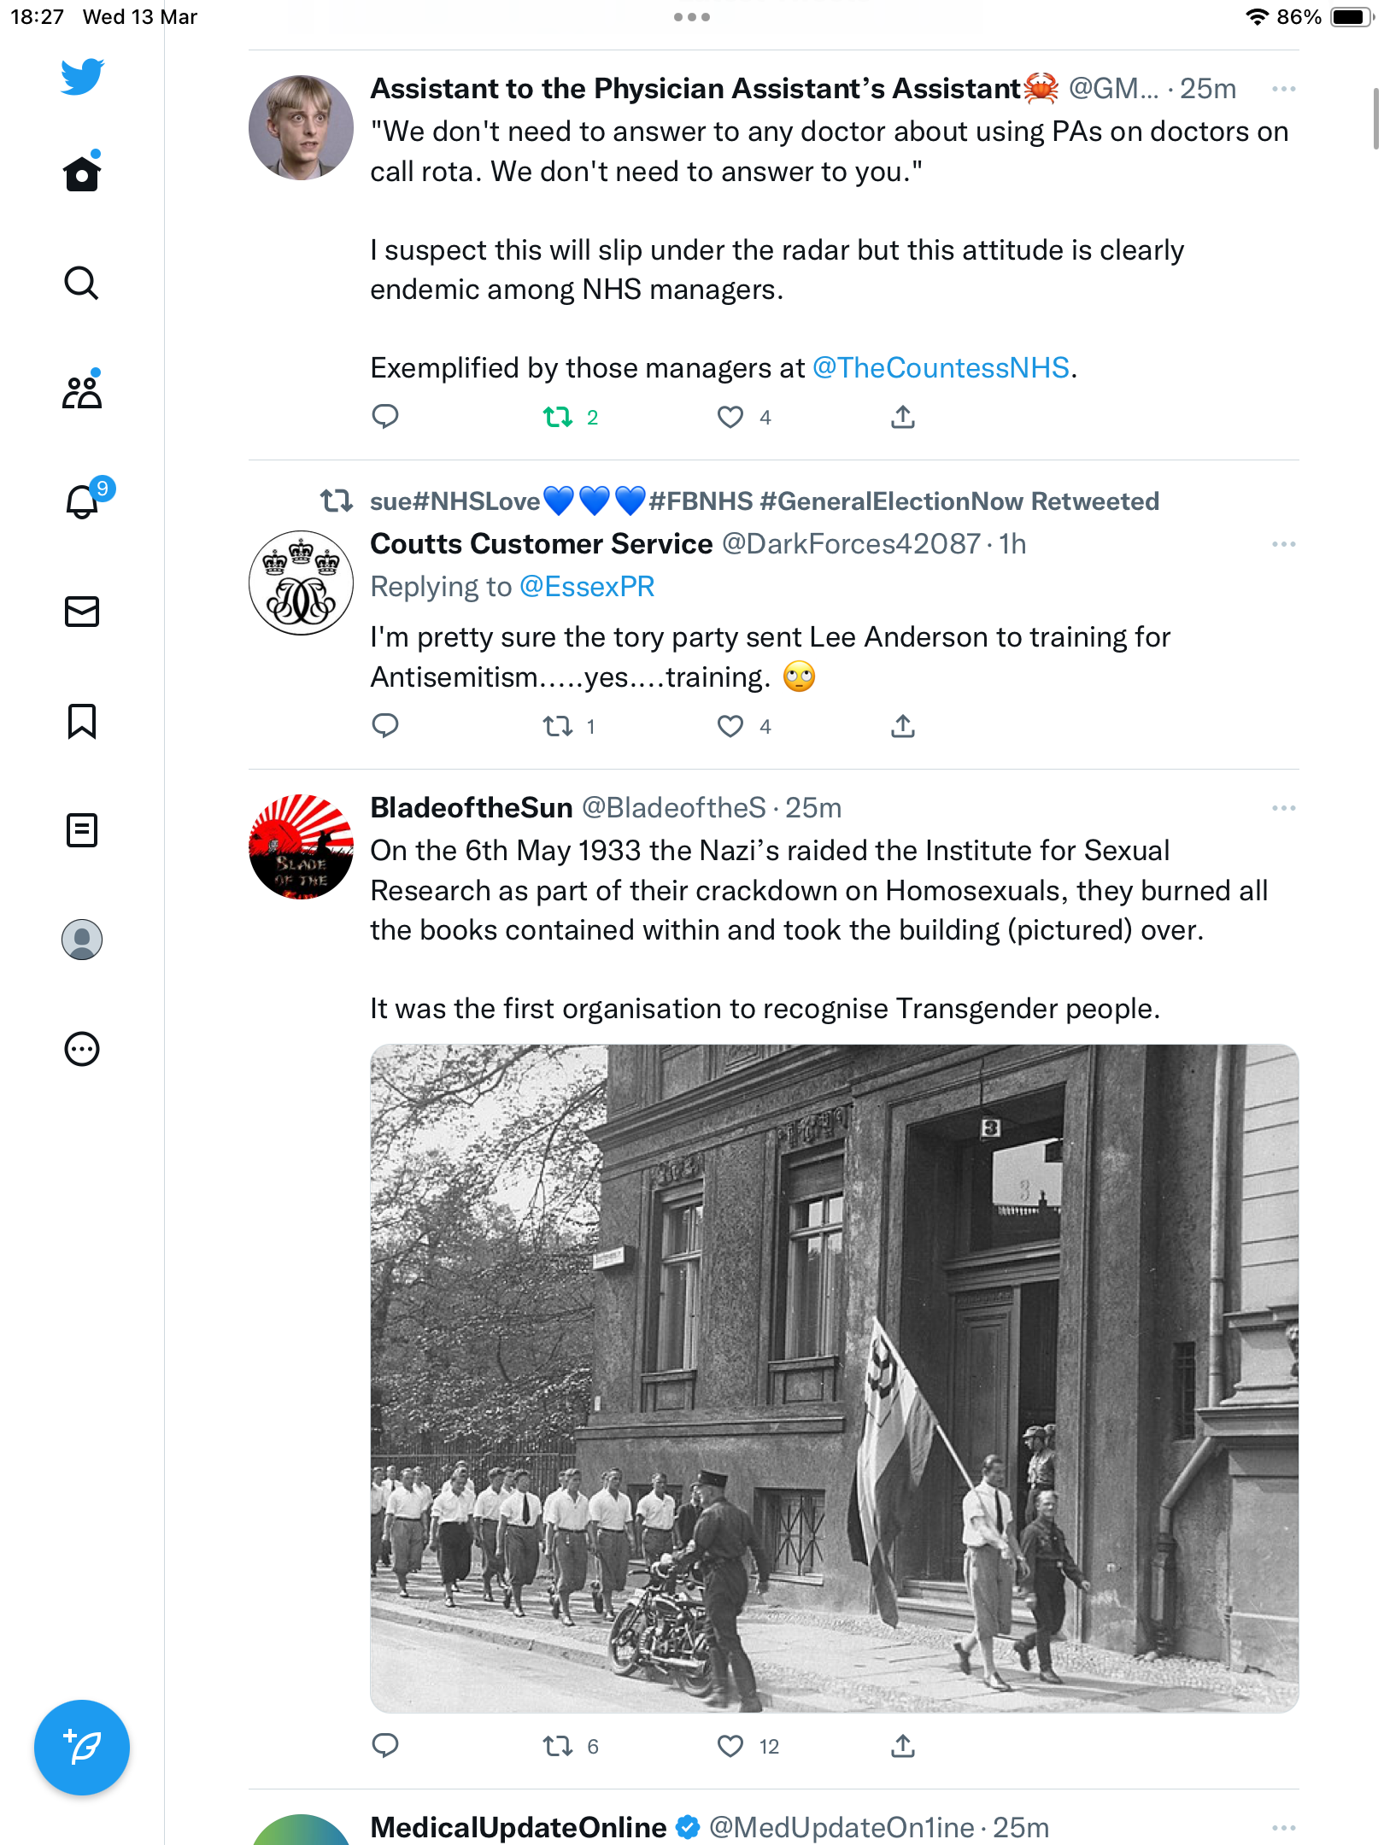This screenshot has height=1845, width=1384.
Task: Open the Twitter bird logo
Action: coord(82,76)
